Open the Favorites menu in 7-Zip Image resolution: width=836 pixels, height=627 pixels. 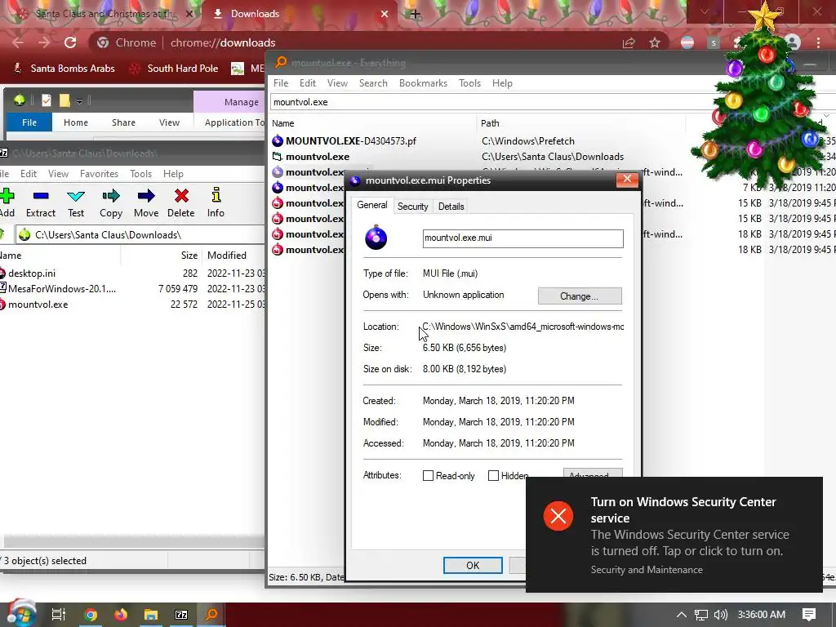99,174
